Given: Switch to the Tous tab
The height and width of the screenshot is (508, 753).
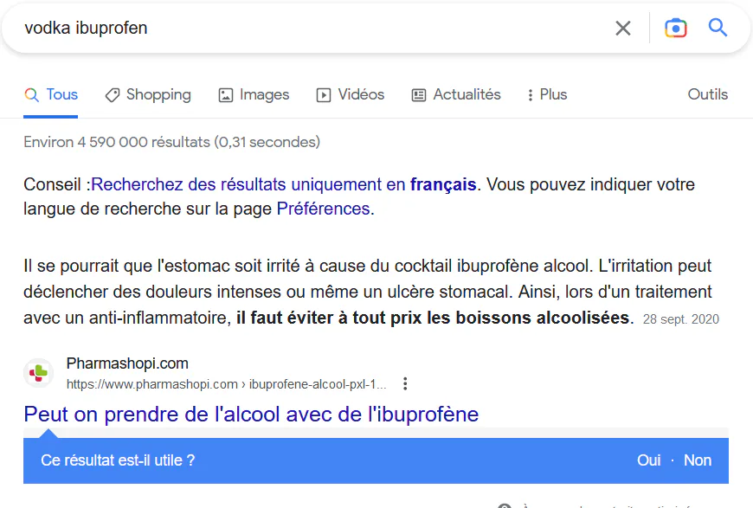Looking at the screenshot, I should [51, 94].
